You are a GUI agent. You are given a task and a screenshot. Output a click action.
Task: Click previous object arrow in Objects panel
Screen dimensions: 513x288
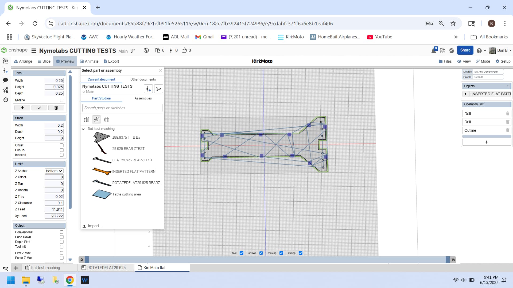click(465, 94)
